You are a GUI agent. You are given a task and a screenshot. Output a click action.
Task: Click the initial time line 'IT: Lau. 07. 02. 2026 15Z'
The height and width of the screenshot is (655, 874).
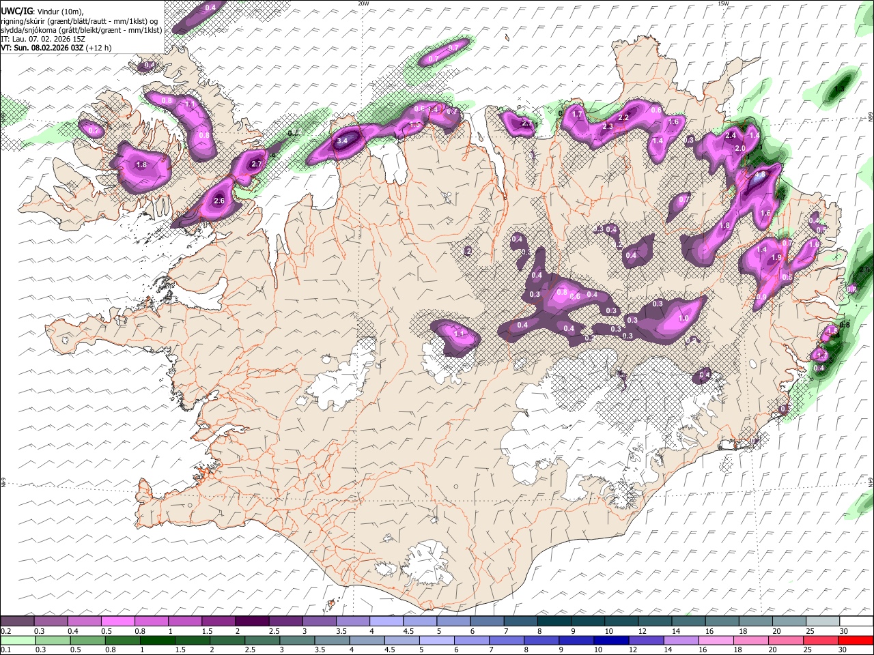tap(43, 39)
